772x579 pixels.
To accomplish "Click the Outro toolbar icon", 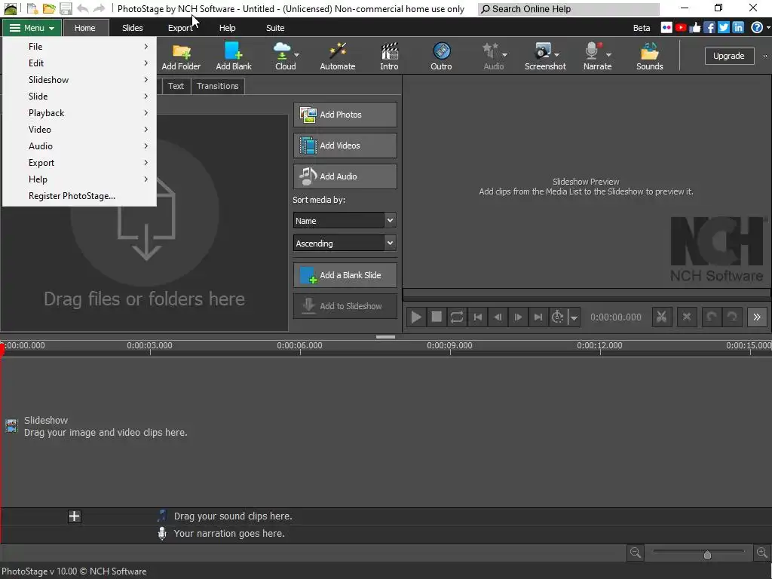I will coord(441,57).
